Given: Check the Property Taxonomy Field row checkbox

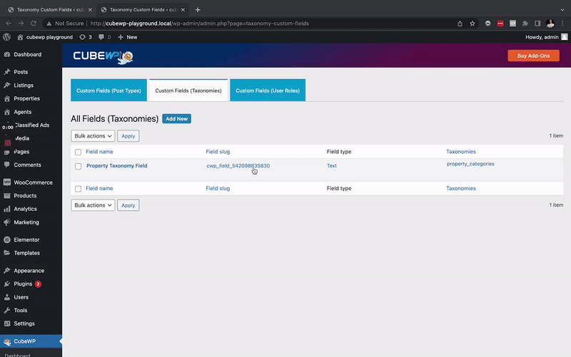Looking at the screenshot, I should pos(78,166).
